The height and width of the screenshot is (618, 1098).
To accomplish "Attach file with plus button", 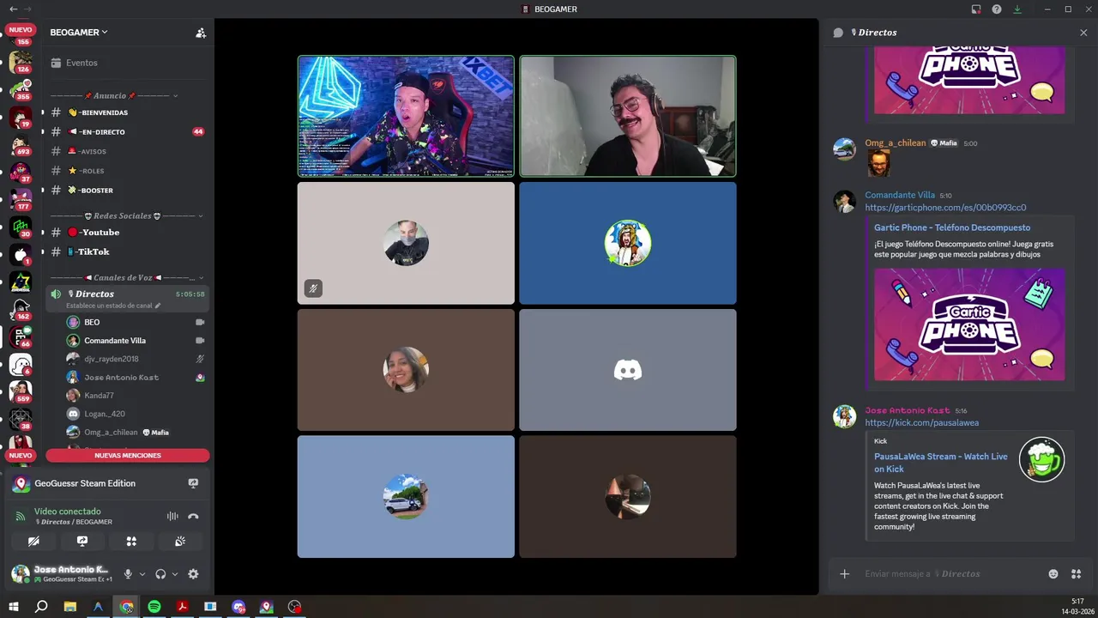I will pyautogui.click(x=844, y=574).
